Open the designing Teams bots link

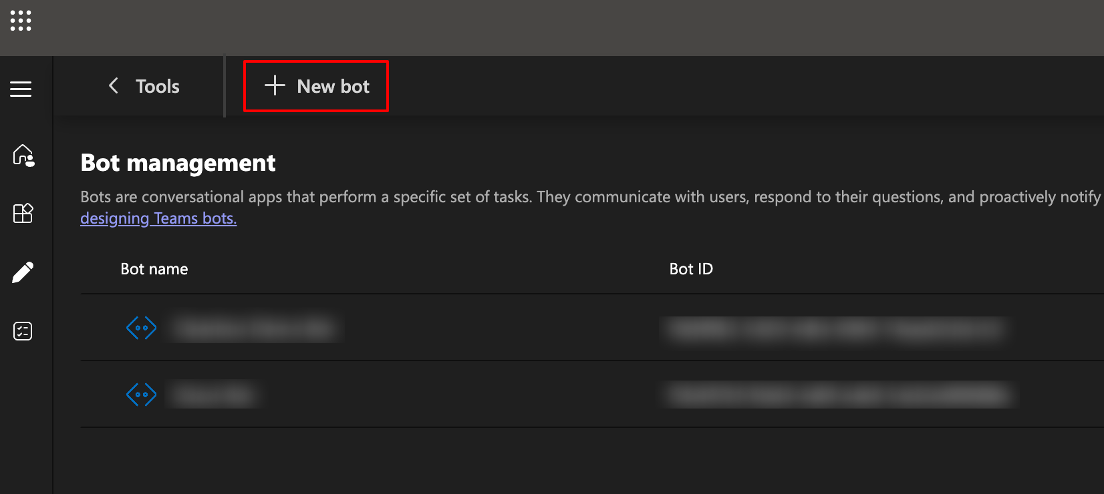158,218
